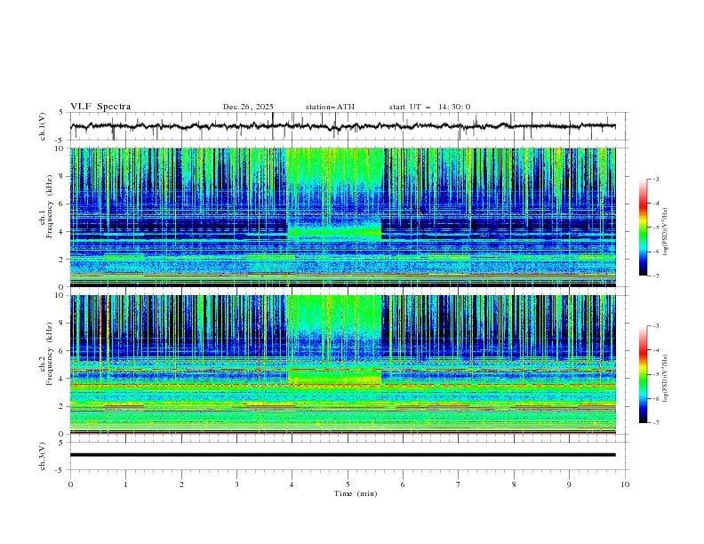
Task: Click time axis tick label "10"
Action: point(625,484)
